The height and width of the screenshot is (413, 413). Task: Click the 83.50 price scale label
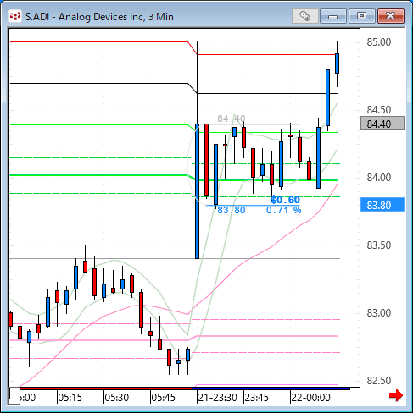pos(379,245)
